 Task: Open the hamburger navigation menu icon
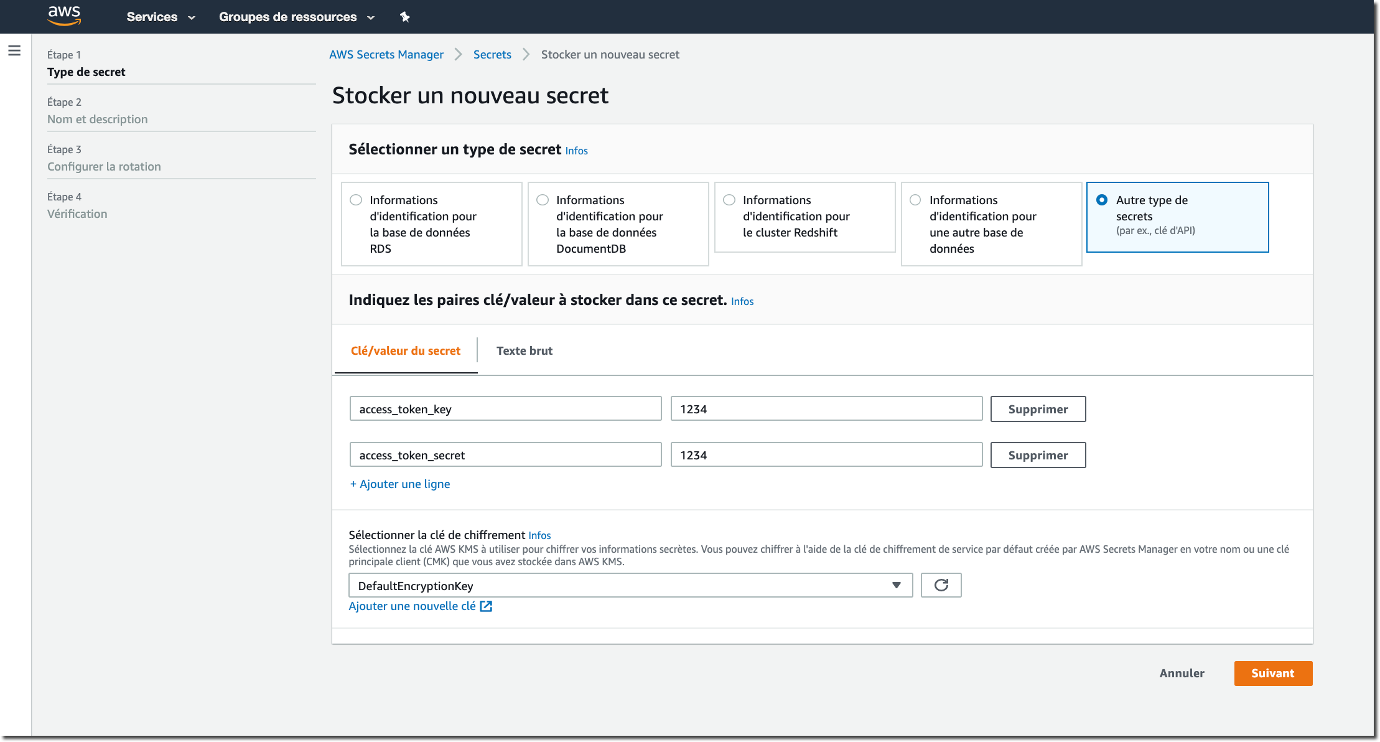click(x=14, y=50)
